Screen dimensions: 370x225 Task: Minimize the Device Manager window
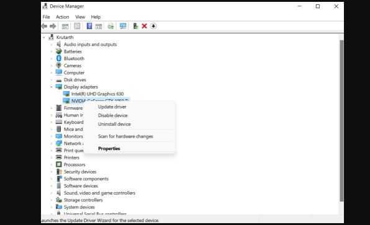click(x=299, y=6)
